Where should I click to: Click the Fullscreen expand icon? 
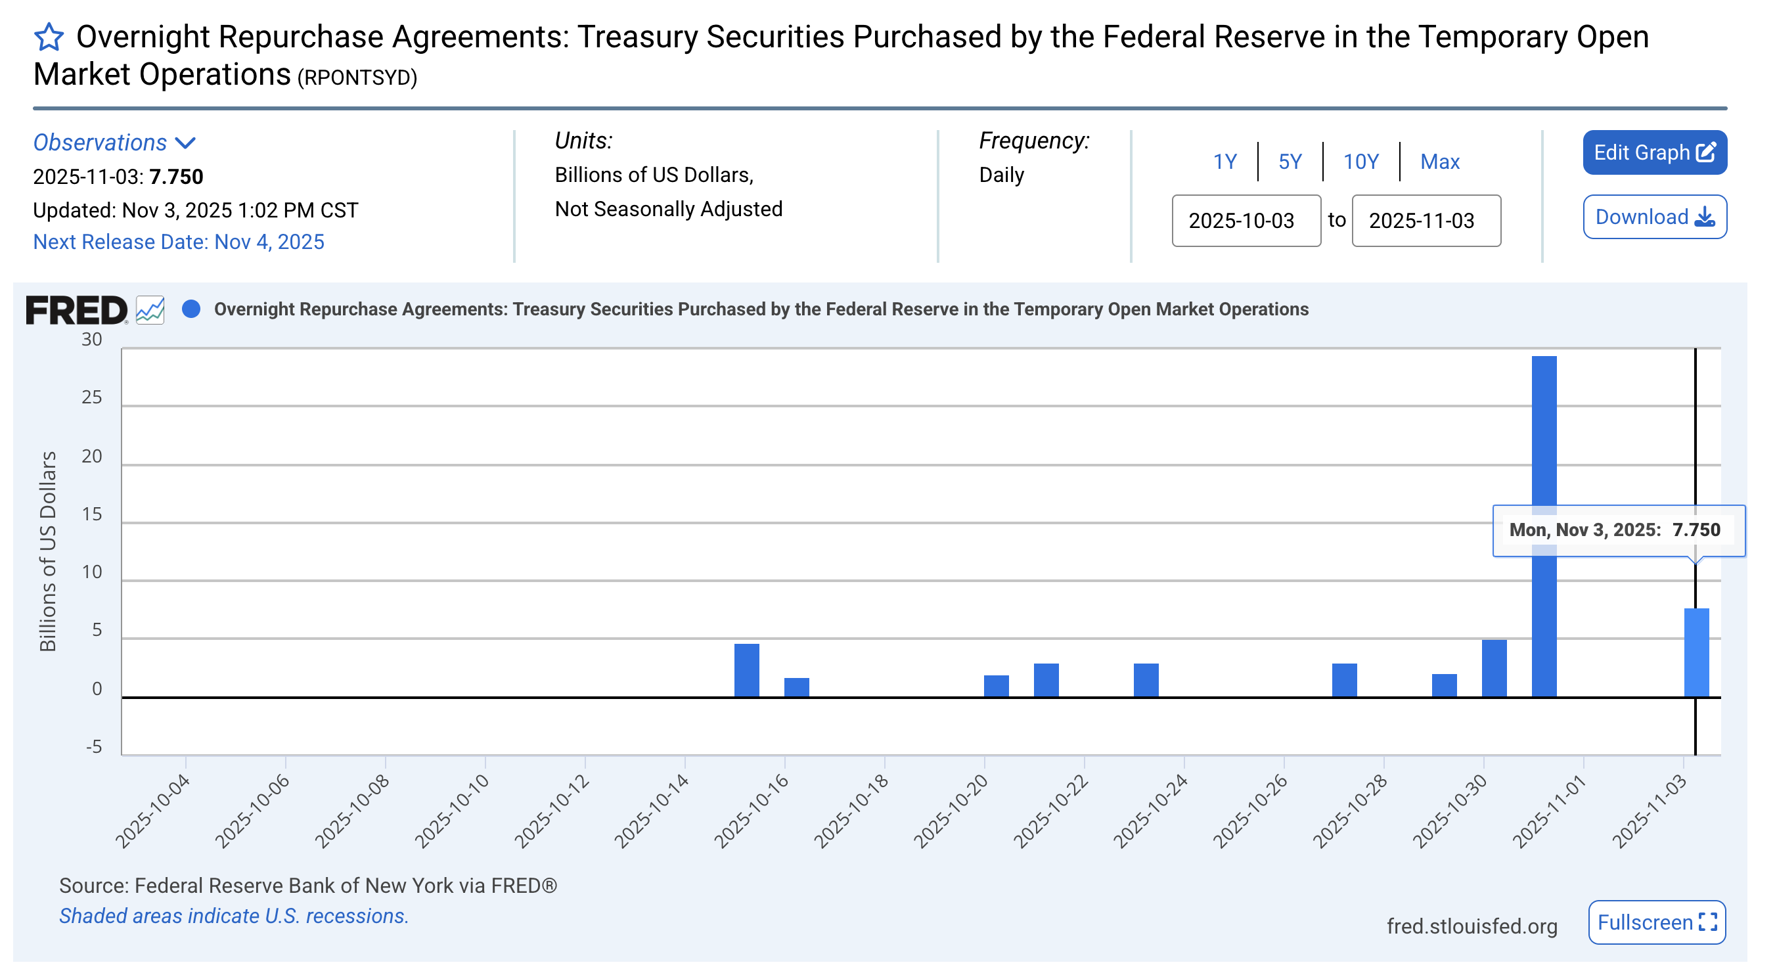tap(1712, 922)
